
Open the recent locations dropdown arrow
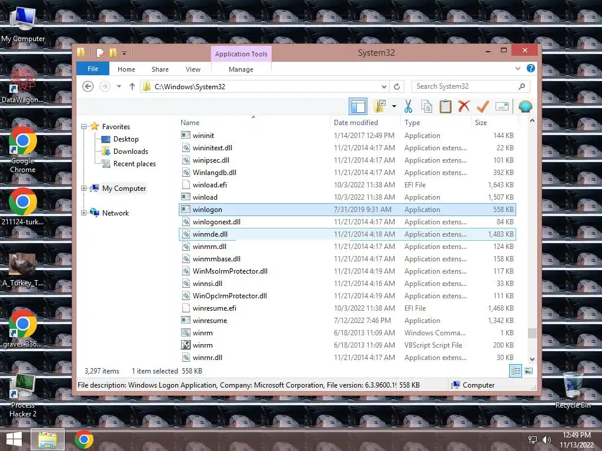[119, 87]
